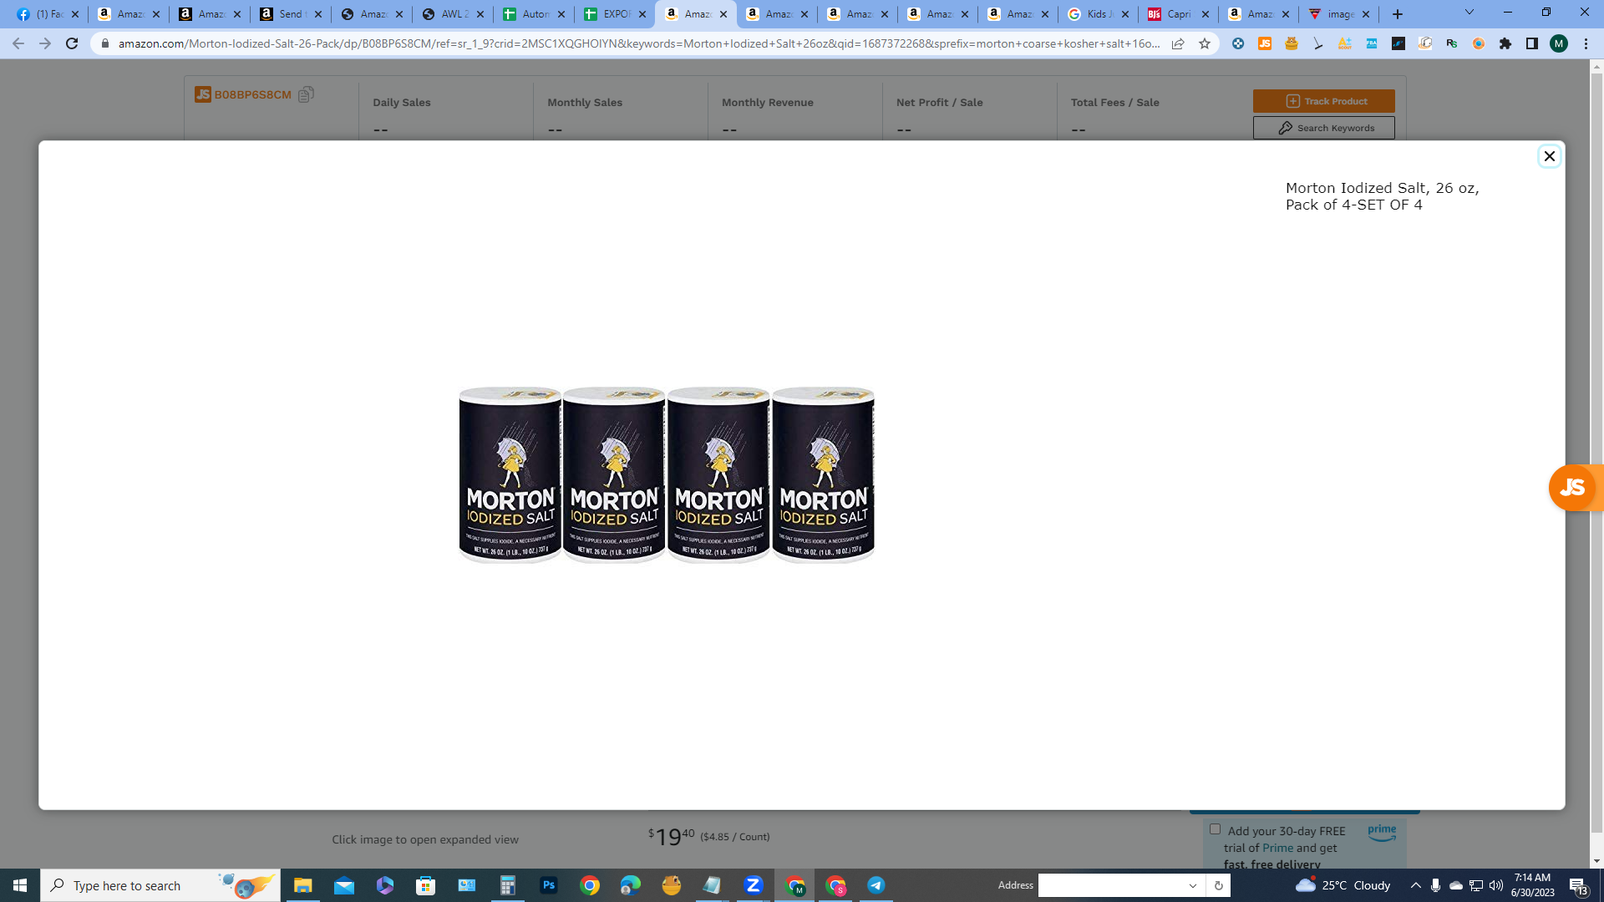The height and width of the screenshot is (902, 1604).
Task: Open Microsoft Store from the taskbar
Action: (425, 885)
